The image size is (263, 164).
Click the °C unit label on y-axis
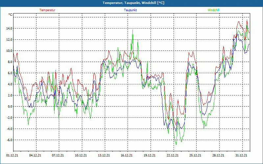11,15
